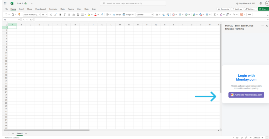Open the File menu
The width and height of the screenshot is (269, 139).
(6, 9)
